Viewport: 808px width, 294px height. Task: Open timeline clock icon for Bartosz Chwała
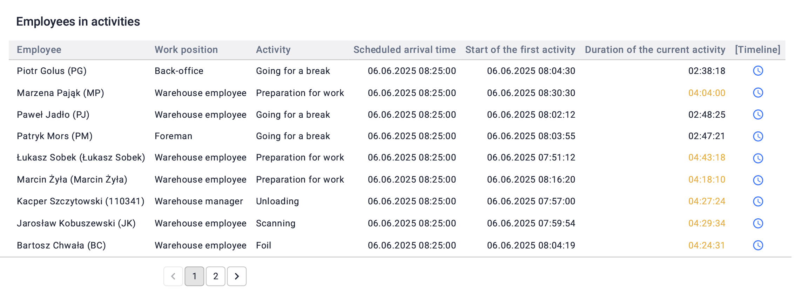(x=758, y=245)
